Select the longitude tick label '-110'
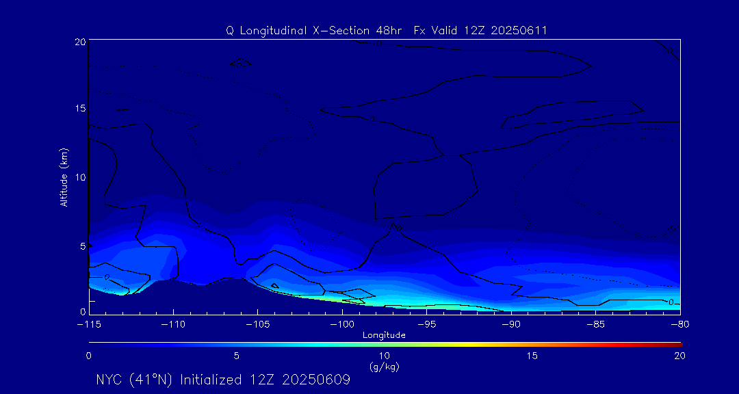This screenshot has width=739, height=394. [173, 325]
